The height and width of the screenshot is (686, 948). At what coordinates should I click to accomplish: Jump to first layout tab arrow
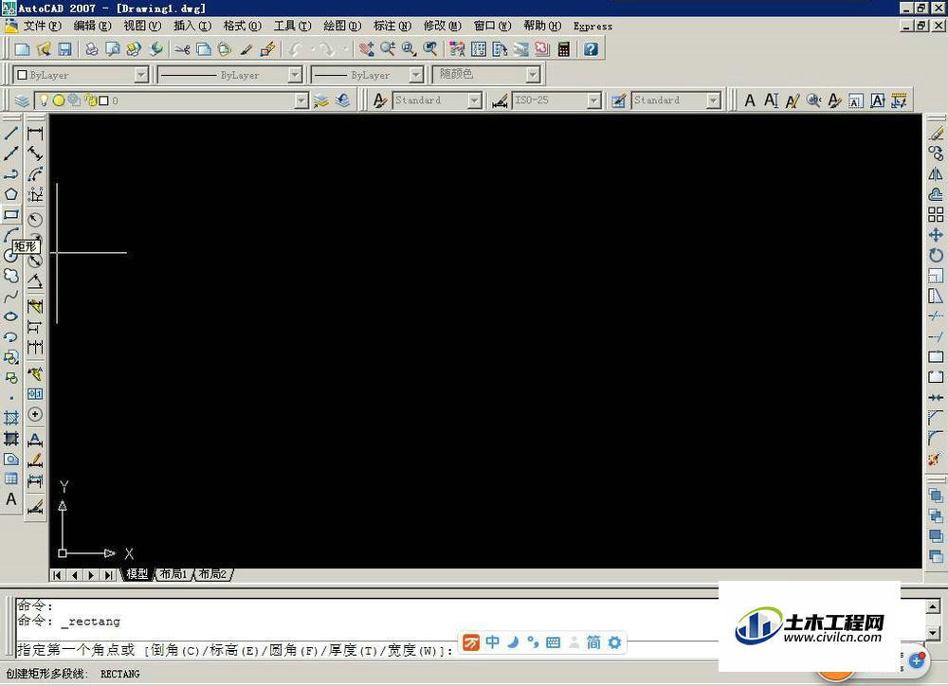(x=58, y=575)
